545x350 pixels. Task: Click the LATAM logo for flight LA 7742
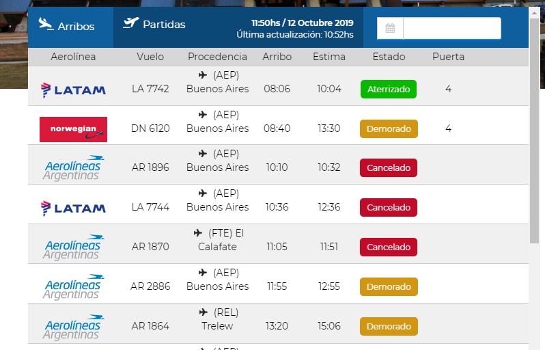tap(73, 90)
